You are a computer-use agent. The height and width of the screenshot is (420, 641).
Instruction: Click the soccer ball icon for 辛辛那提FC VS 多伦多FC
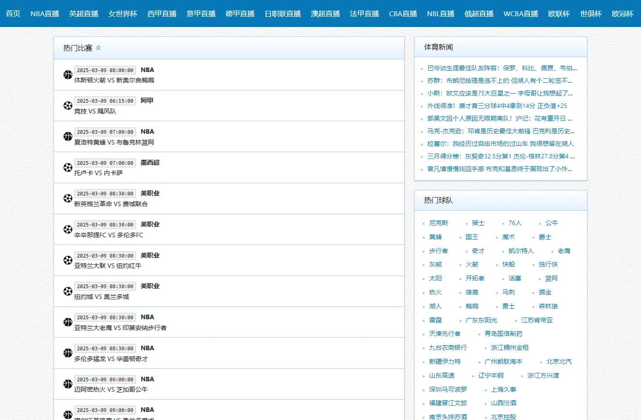pos(68,230)
